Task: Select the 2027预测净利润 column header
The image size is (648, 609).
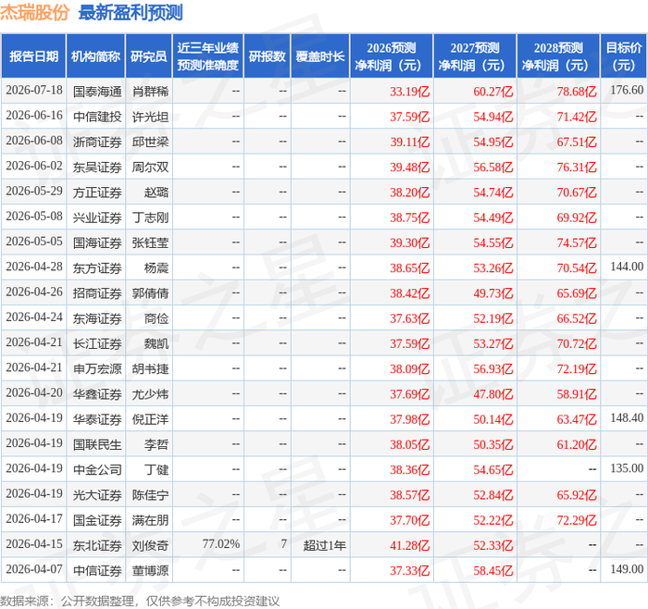Action: point(475,56)
